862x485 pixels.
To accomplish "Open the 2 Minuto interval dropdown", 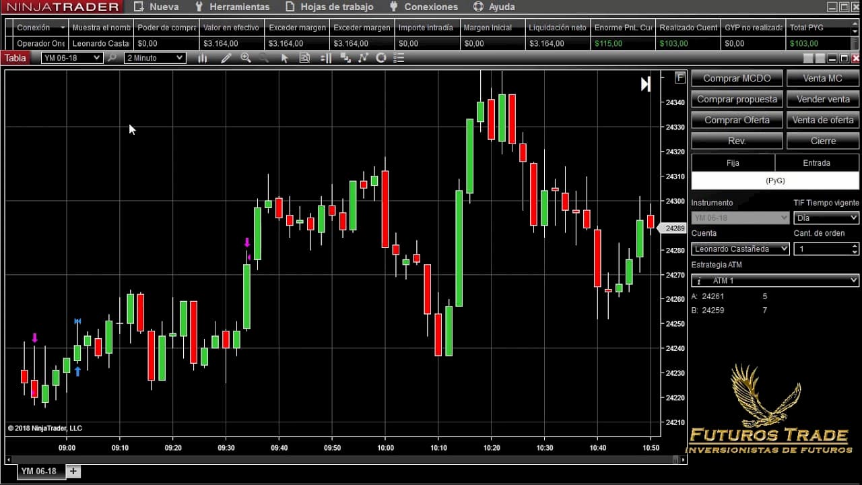I will click(x=155, y=58).
